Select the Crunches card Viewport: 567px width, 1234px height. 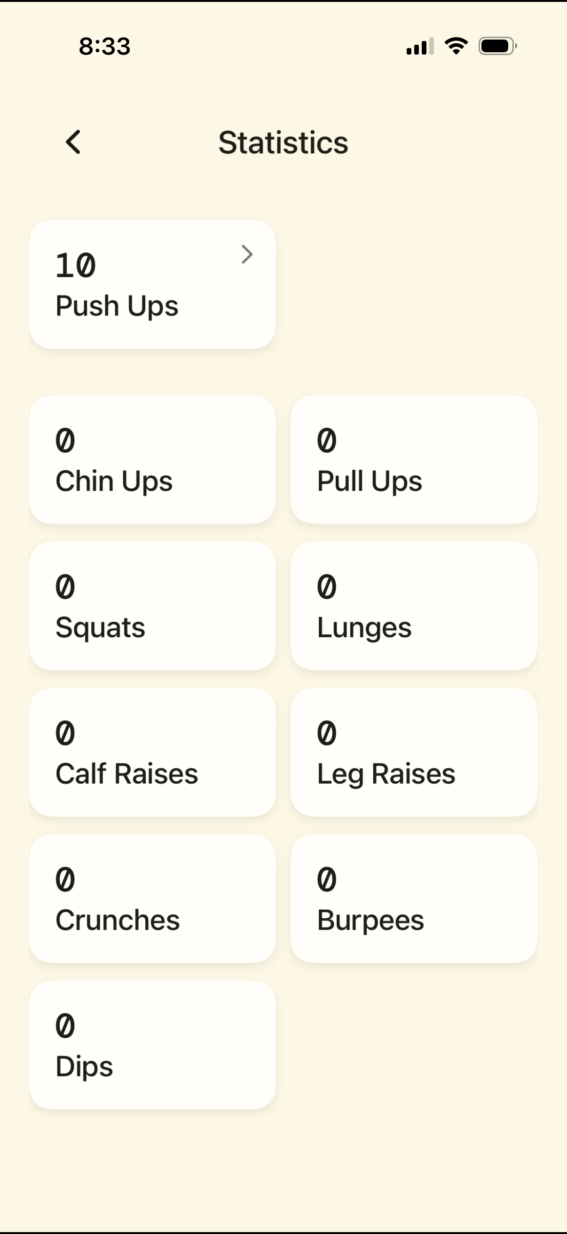pos(152,899)
